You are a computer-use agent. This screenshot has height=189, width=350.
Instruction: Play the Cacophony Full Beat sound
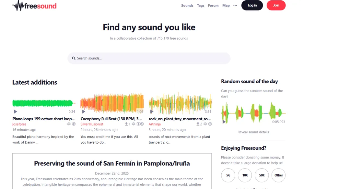pos(84,112)
